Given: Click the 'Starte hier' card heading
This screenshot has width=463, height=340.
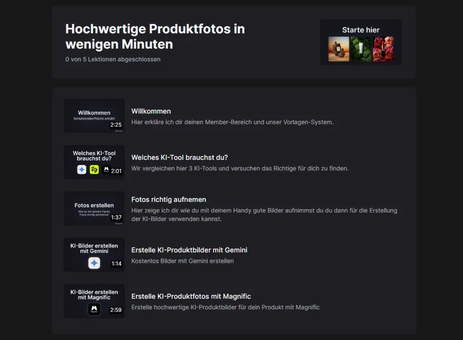Looking at the screenshot, I should coord(361,30).
